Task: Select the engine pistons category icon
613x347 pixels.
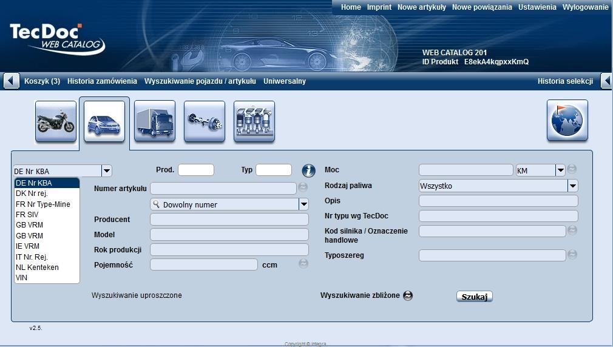Action: (254, 121)
